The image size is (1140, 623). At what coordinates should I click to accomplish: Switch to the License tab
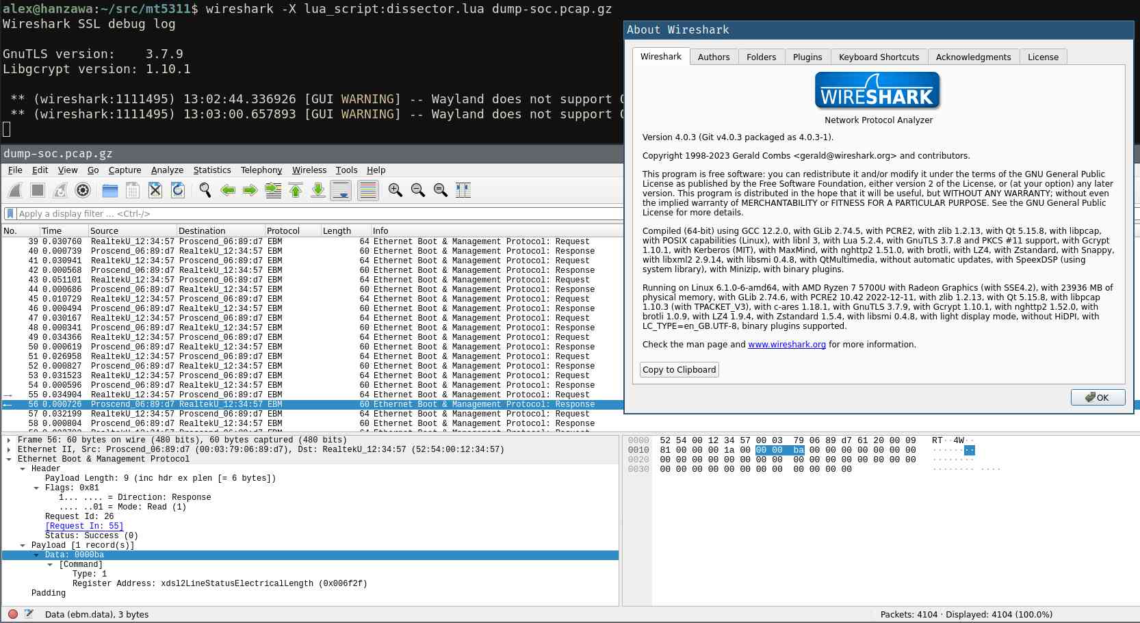tap(1043, 57)
